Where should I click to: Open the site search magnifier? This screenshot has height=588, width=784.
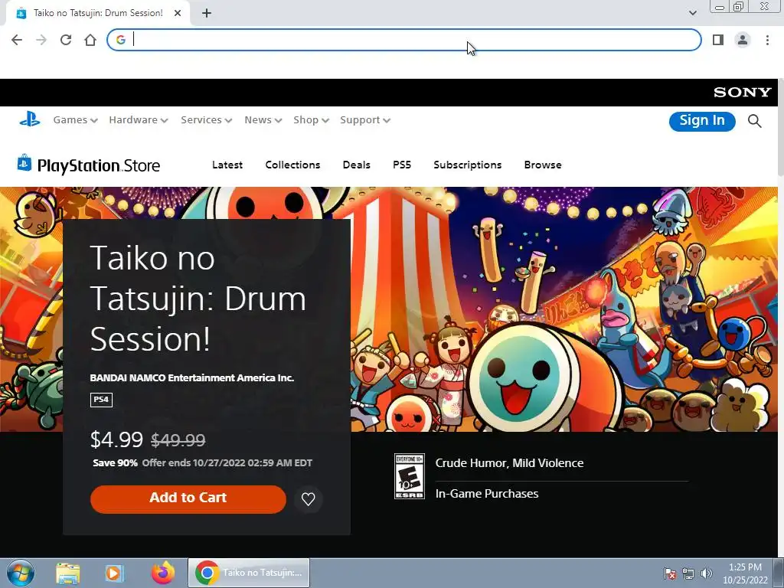pyautogui.click(x=754, y=121)
